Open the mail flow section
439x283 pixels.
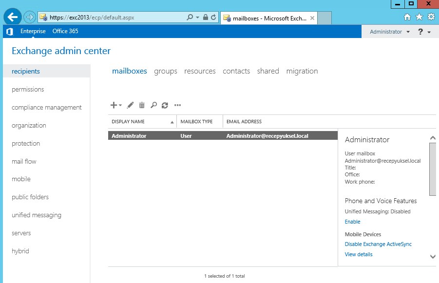tap(24, 162)
